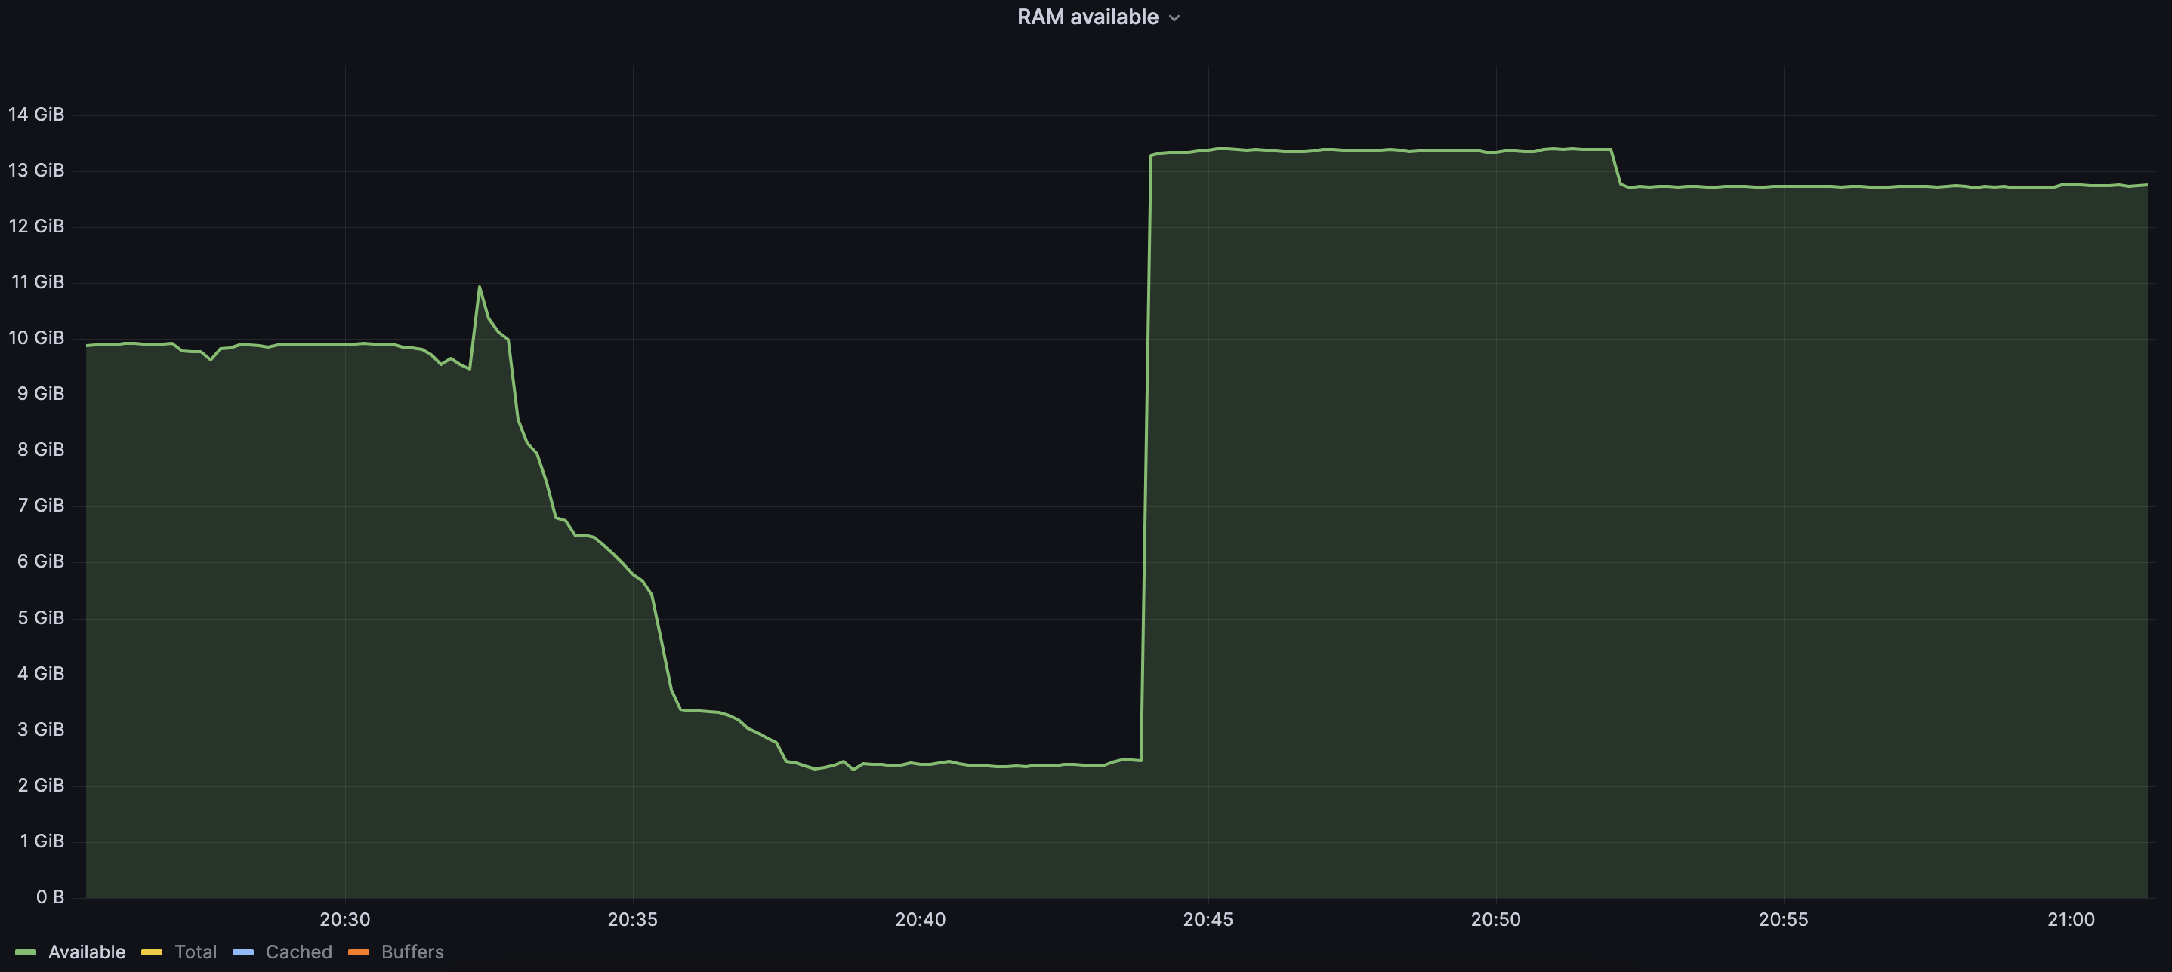Click the 14 GiB y-axis label
This screenshot has height=972, width=2172.
click(x=36, y=115)
